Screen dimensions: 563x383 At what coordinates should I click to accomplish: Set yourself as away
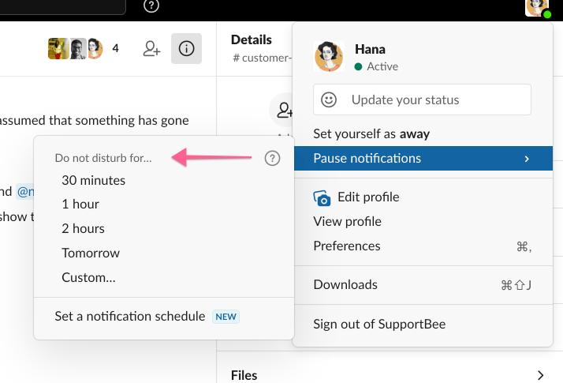pos(371,134)
